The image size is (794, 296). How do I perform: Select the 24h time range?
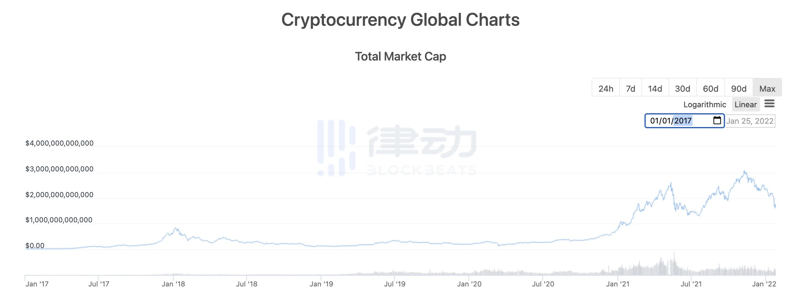pyautogui.click(x=606, y=88)
